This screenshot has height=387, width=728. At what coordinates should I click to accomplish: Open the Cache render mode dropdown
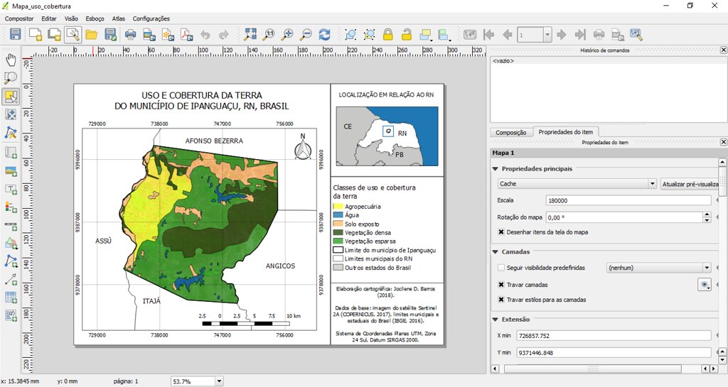[x=577, y=184]
